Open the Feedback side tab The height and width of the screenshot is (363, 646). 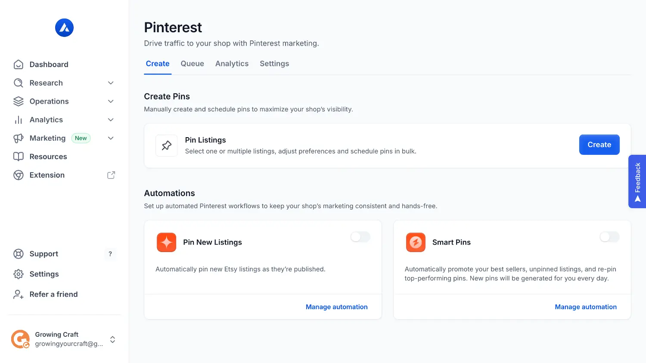637,181
